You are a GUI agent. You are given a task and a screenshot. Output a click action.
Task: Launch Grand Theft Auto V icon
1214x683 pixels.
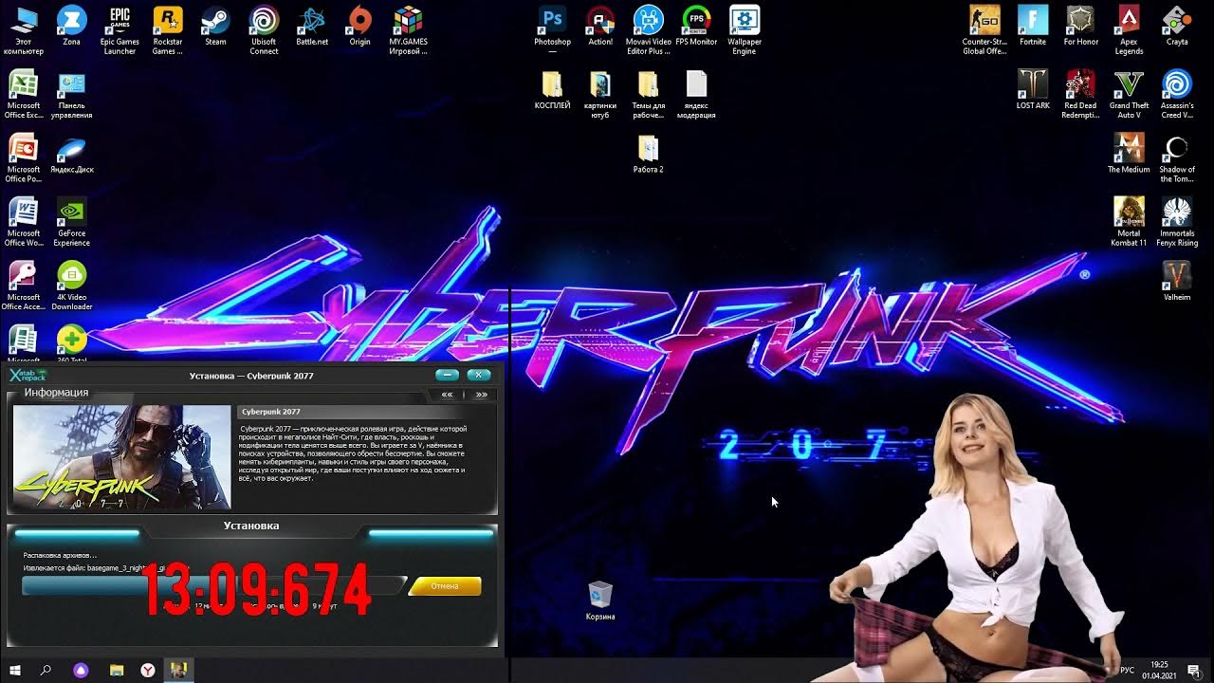tap(1129, 94)
